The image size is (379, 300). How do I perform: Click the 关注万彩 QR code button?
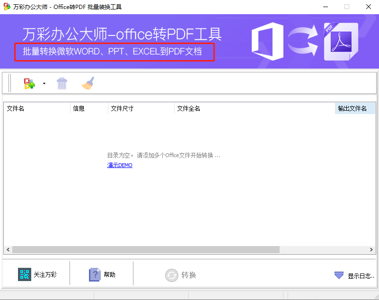pos(37,274)
